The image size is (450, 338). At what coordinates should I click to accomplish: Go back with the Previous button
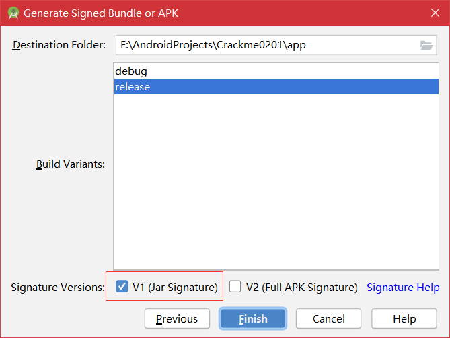coord(177,318)
